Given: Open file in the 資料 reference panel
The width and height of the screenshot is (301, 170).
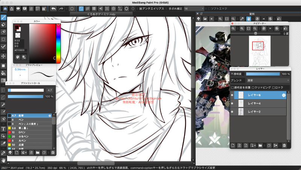Looking at the screenshot, I should tap(205, 19).
